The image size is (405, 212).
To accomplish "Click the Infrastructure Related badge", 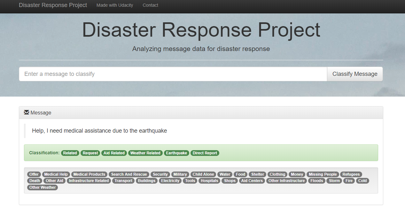I will 89,181.
